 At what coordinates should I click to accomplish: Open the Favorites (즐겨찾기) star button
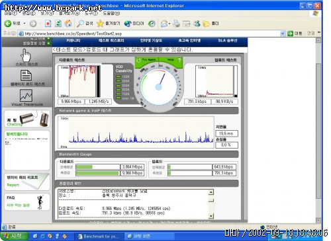108,24
